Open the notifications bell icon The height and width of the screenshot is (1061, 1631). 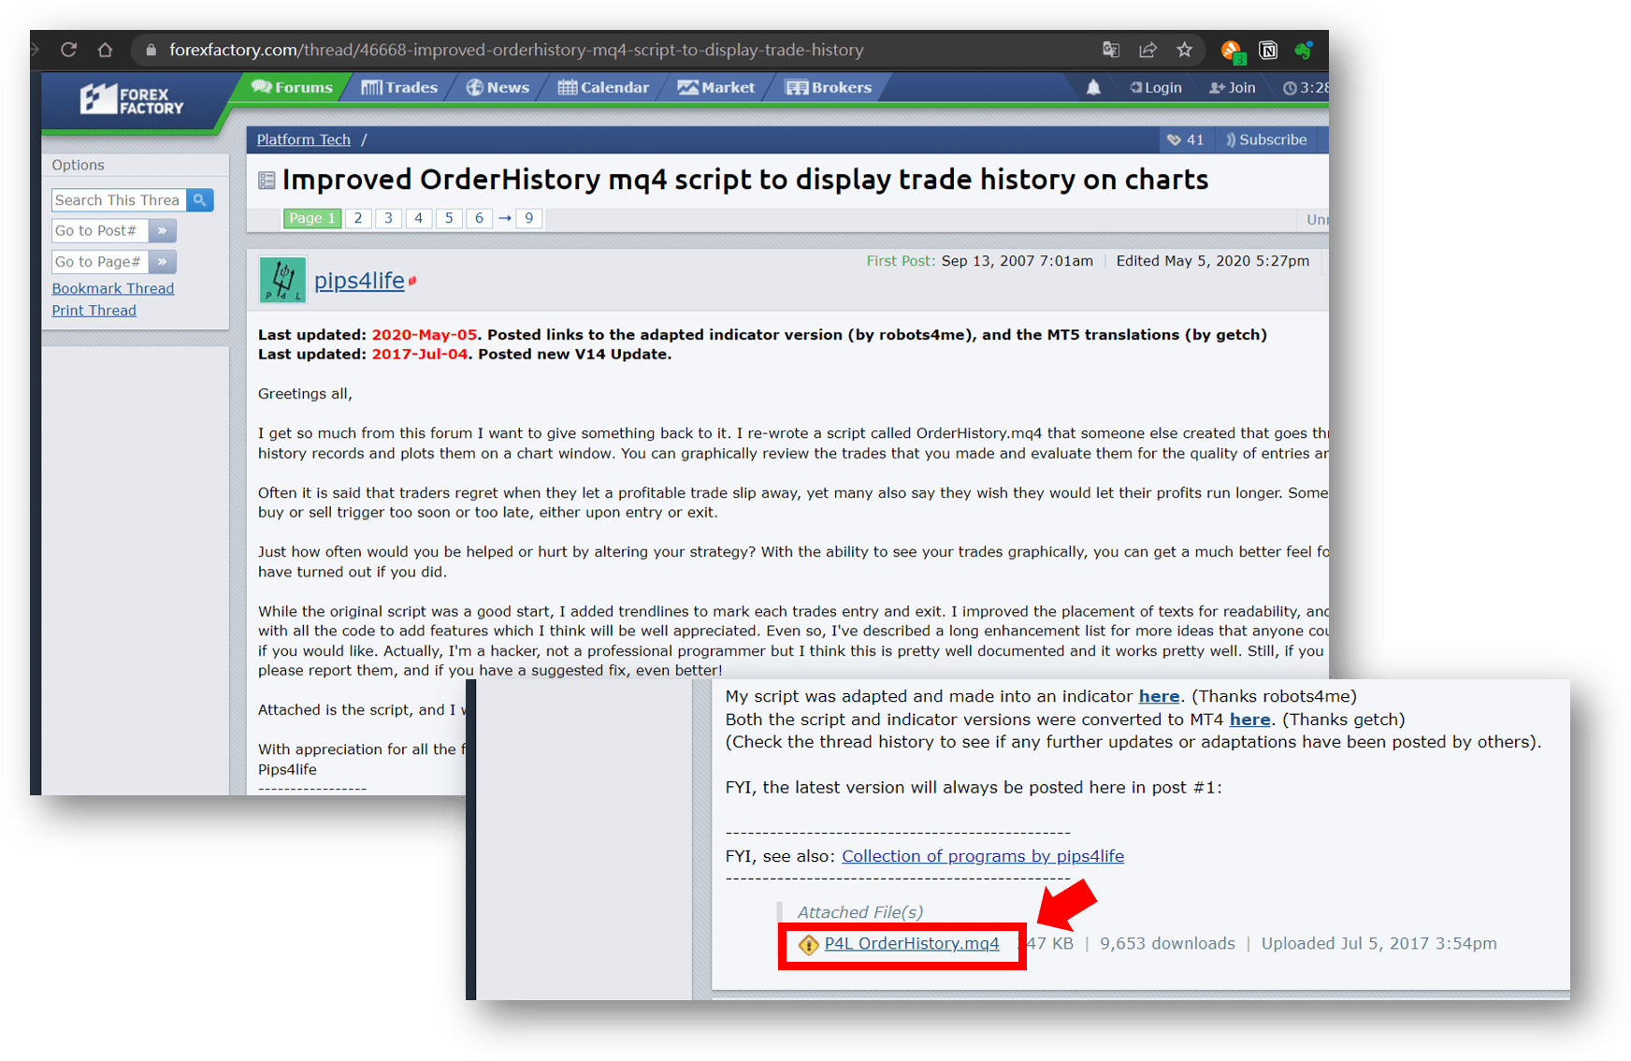point(1093,88)
